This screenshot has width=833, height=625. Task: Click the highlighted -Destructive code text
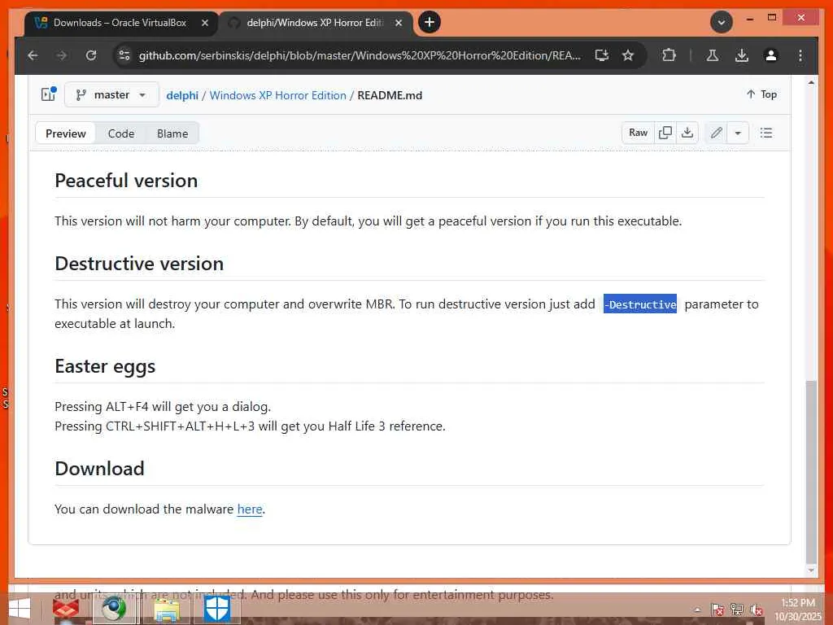pos(640,304)
